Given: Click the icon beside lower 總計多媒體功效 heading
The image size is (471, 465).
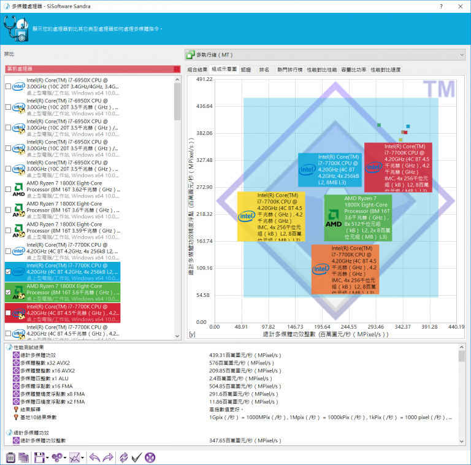Looking at the screenshot, I should [9, 432].
